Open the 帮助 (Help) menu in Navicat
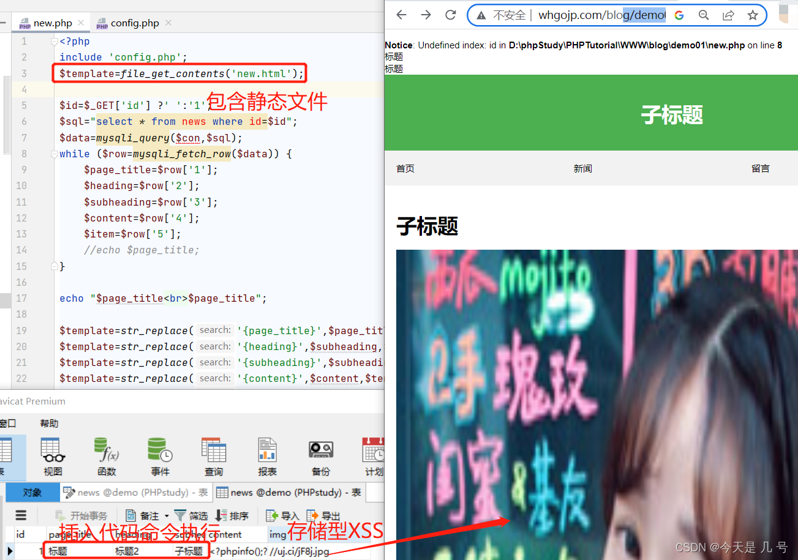 pyautogui.click(x=50, y=424)
